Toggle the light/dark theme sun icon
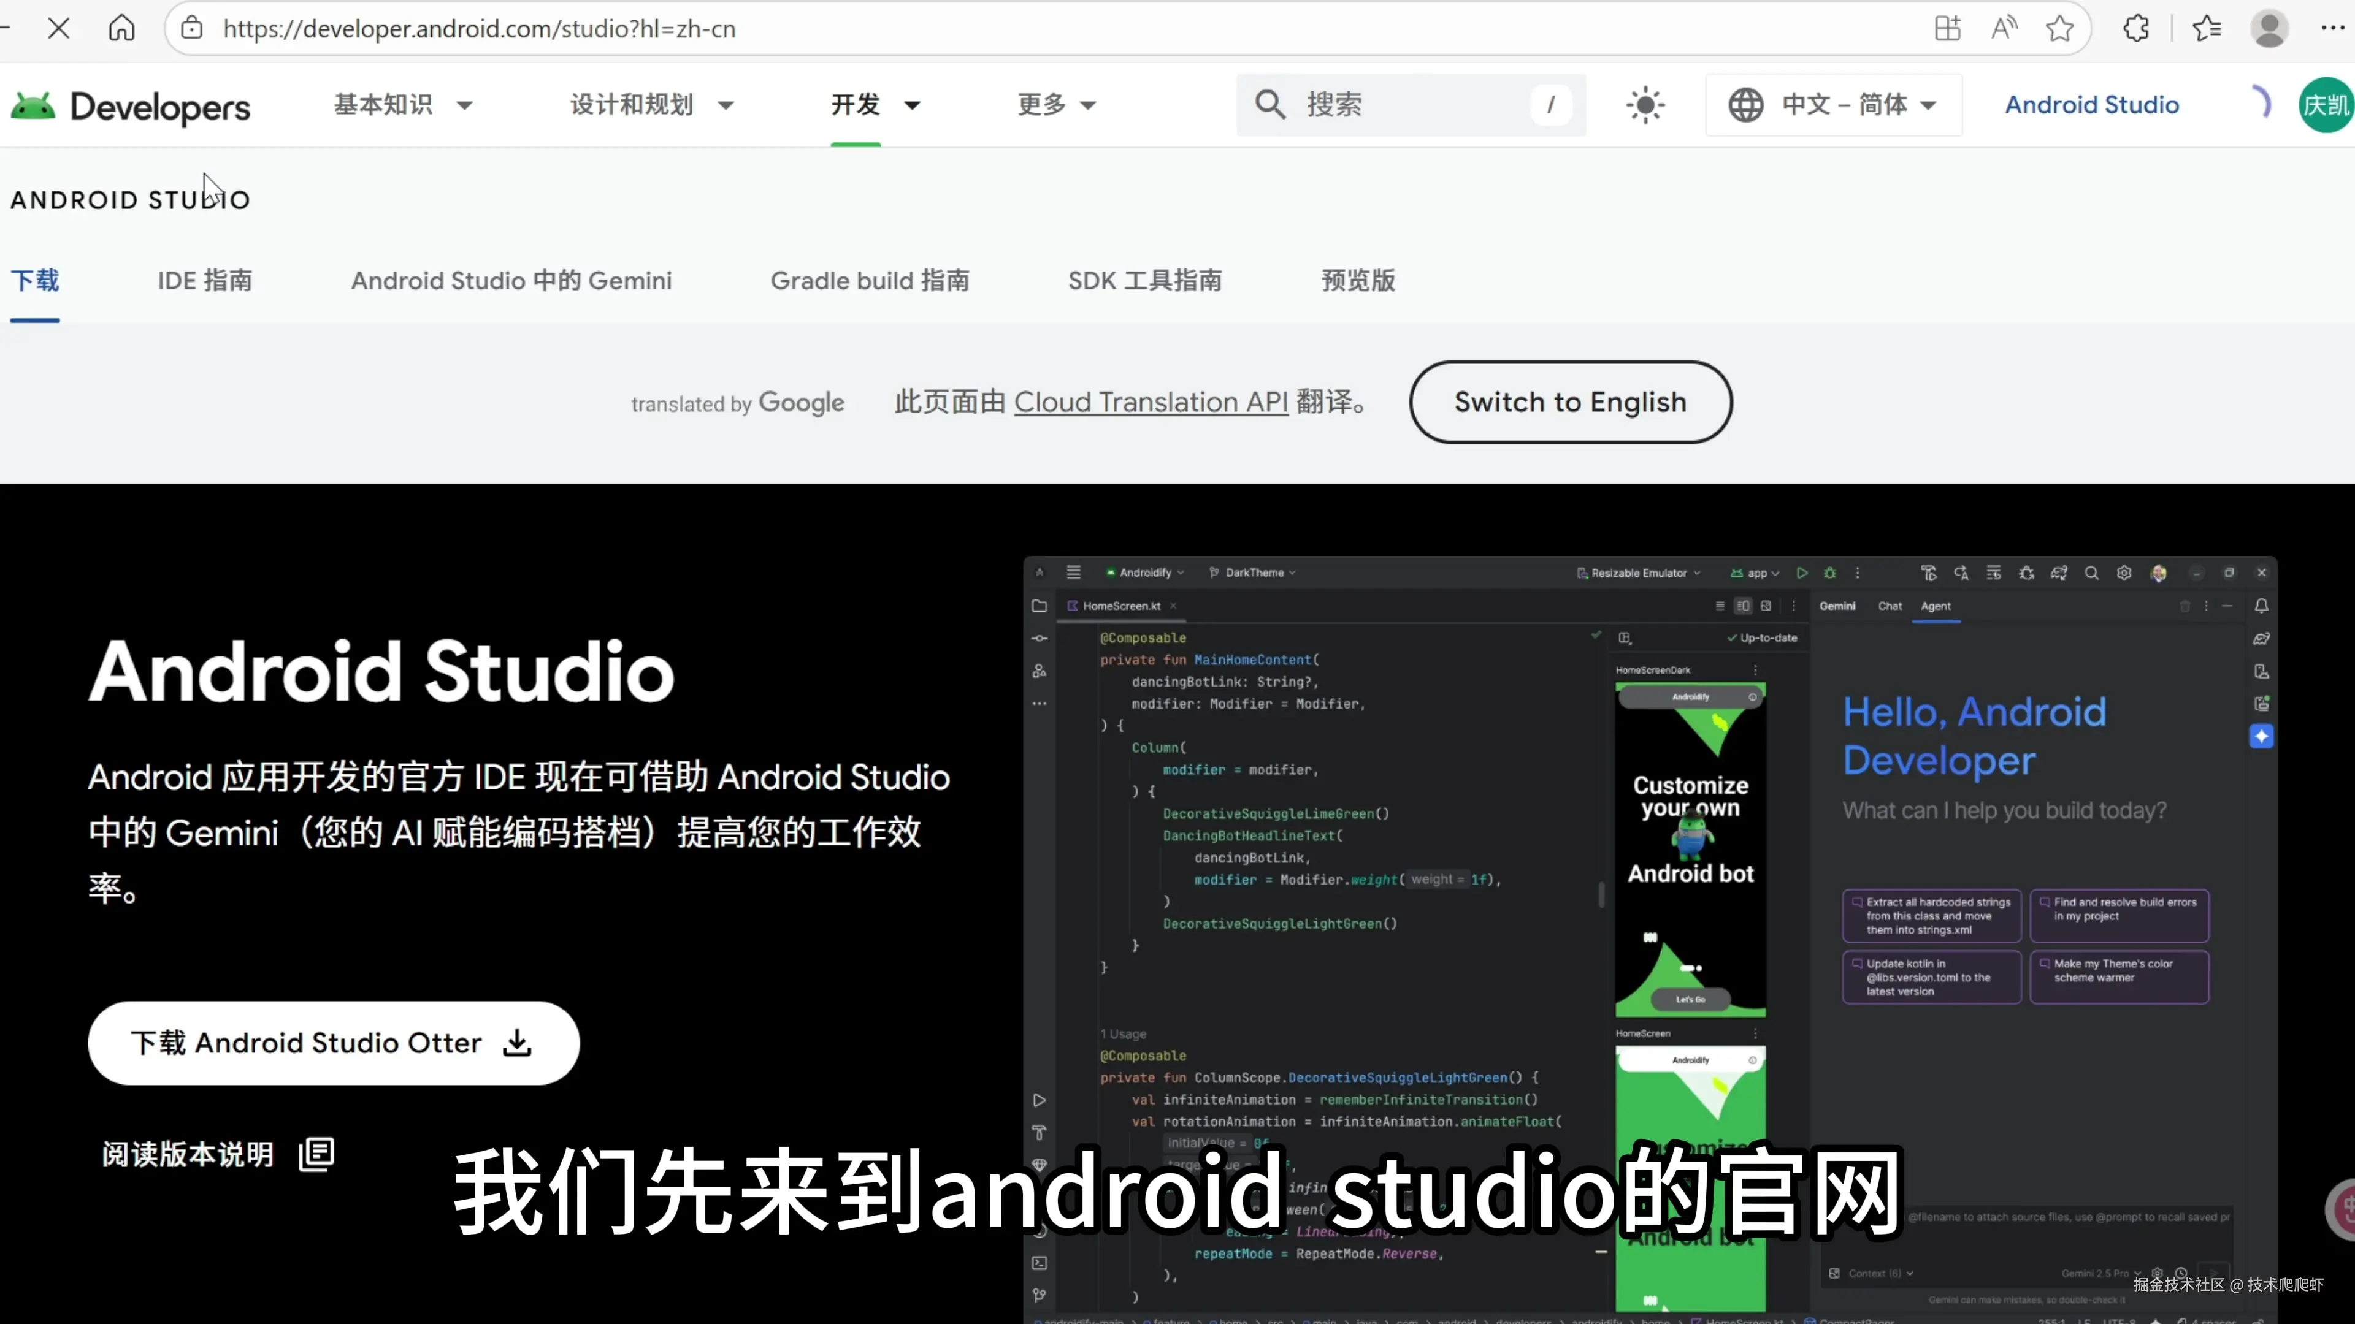The height and width of the screenshot is (1324, 2355). pos(1645,105)
